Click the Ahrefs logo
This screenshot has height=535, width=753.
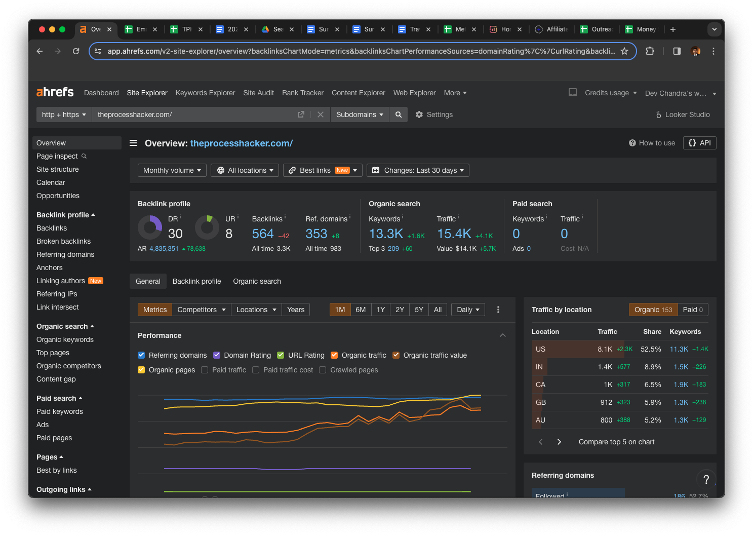click(x=55, y=92)
